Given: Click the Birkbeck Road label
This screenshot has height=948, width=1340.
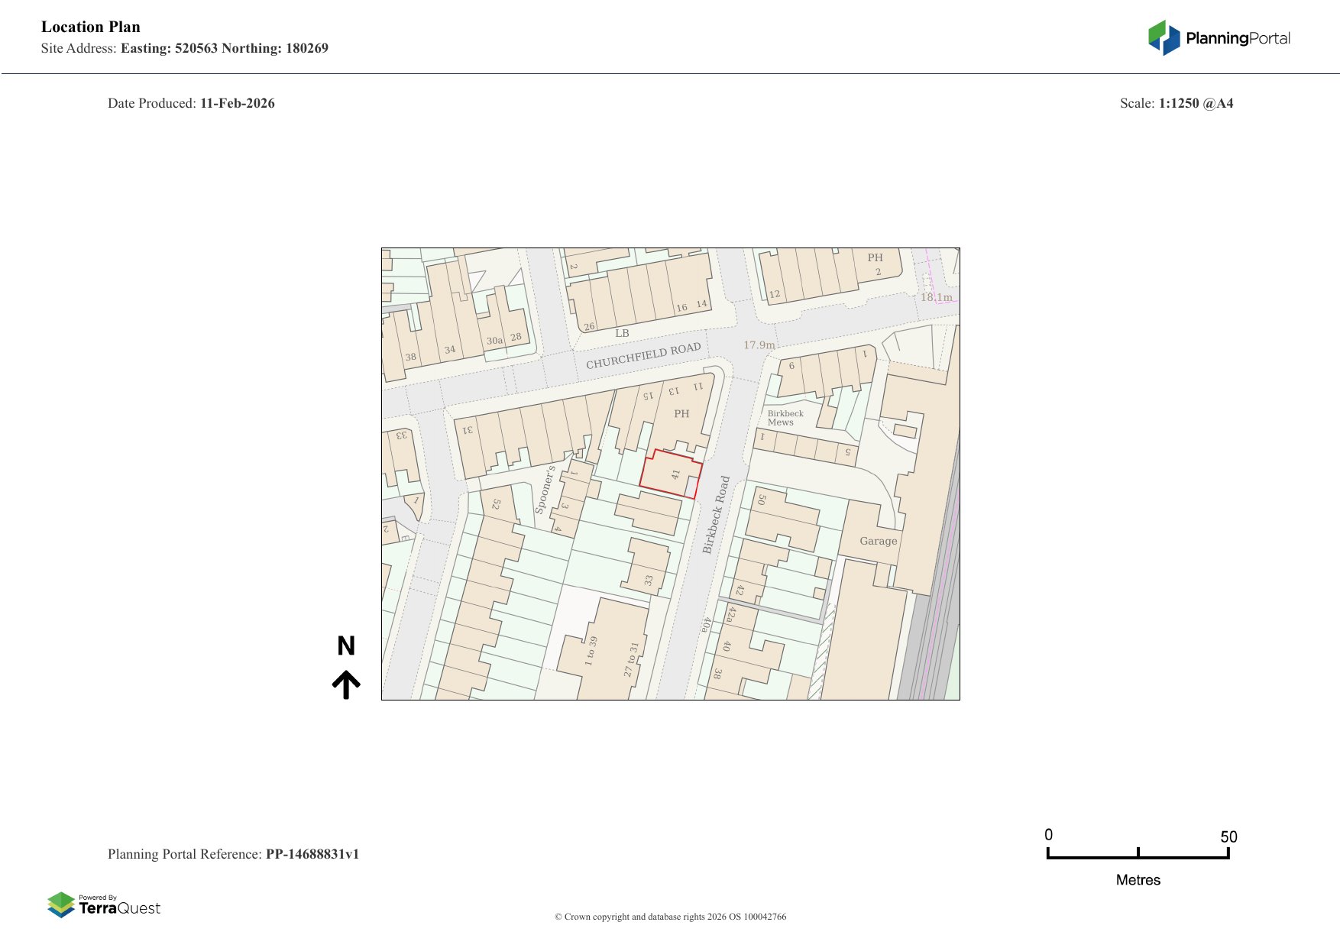Looking at the screenshot, I should (716, 515).
